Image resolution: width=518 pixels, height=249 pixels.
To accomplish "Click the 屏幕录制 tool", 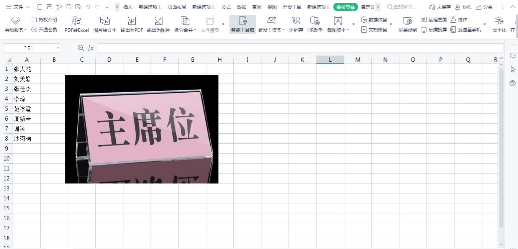I will pyautogui.click(x=408, y=25).
